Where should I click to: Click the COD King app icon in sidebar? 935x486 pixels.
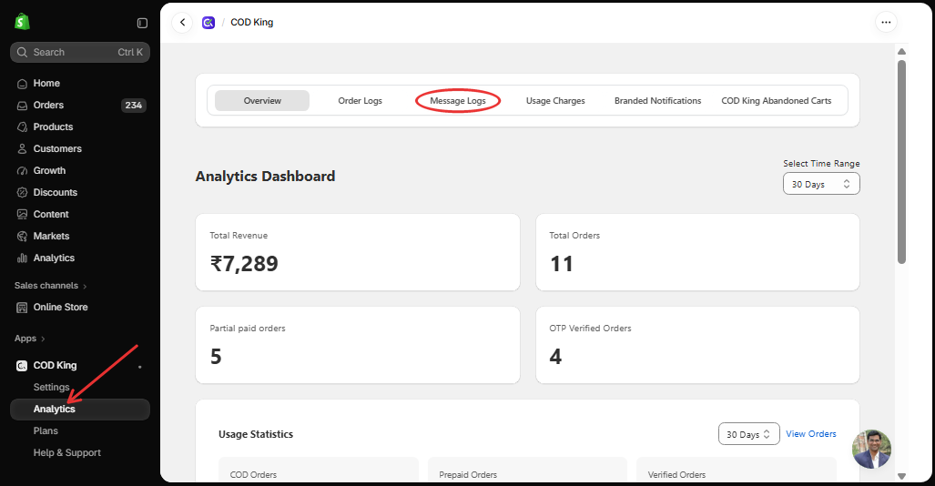click(x=22, y=366)
